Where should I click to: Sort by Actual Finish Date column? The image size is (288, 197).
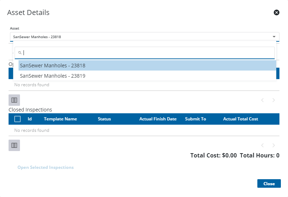pyautogui.click(x=158, y=119)
